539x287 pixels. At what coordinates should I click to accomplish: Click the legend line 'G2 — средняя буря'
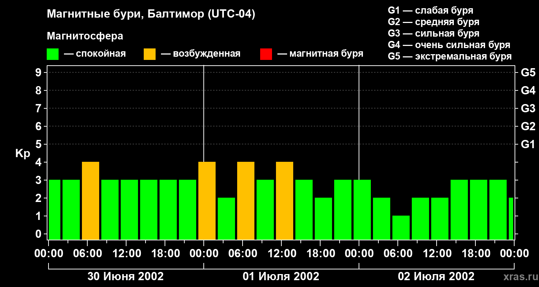[433, 22]
